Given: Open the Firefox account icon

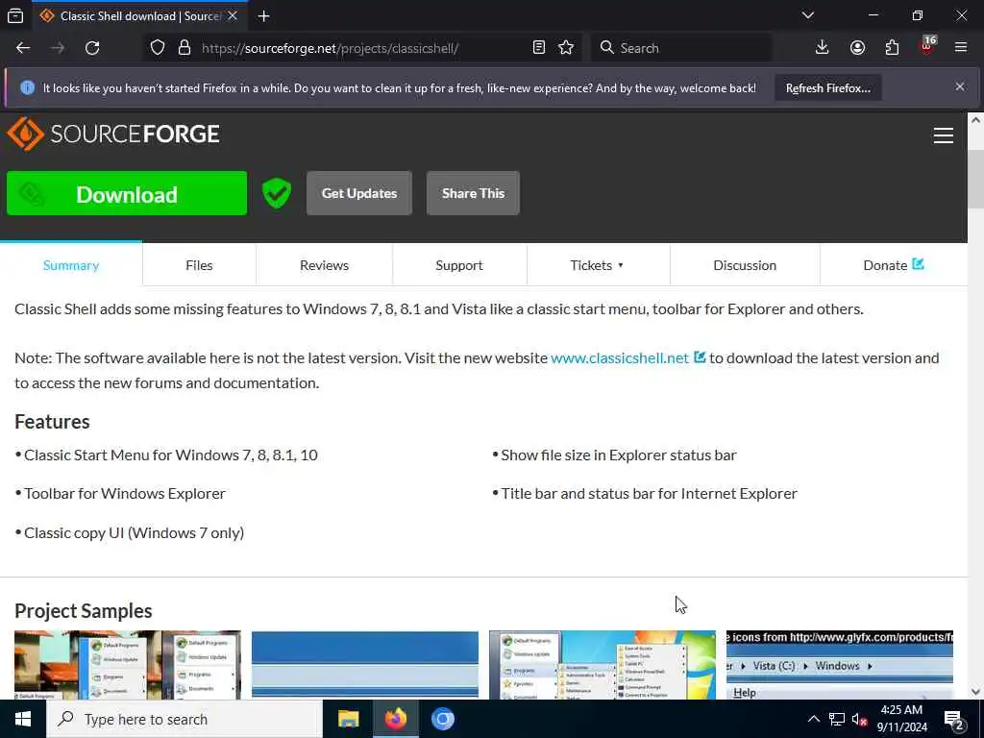Looking at the screenshot, I should point(857,48).
